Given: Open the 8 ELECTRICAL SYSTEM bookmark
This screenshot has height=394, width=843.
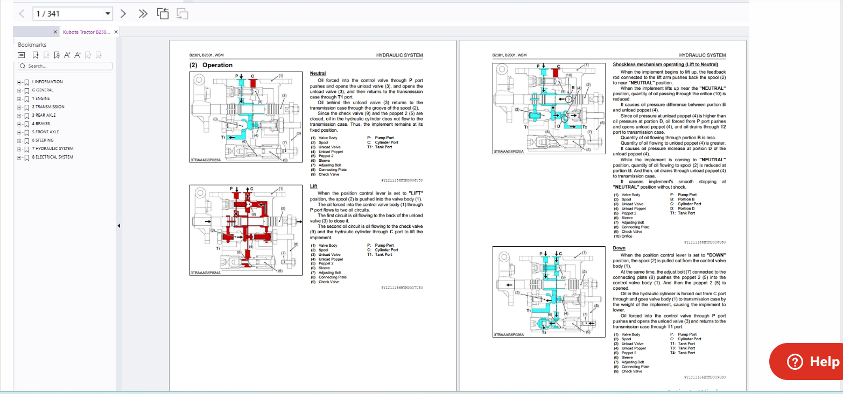Looking at the screenshot, I should (x=53, y=157).
